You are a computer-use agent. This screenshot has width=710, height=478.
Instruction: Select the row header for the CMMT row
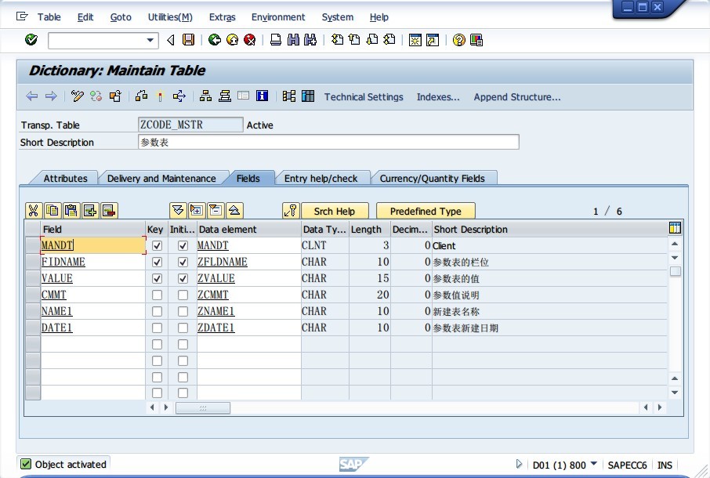[x=33, y=295]
